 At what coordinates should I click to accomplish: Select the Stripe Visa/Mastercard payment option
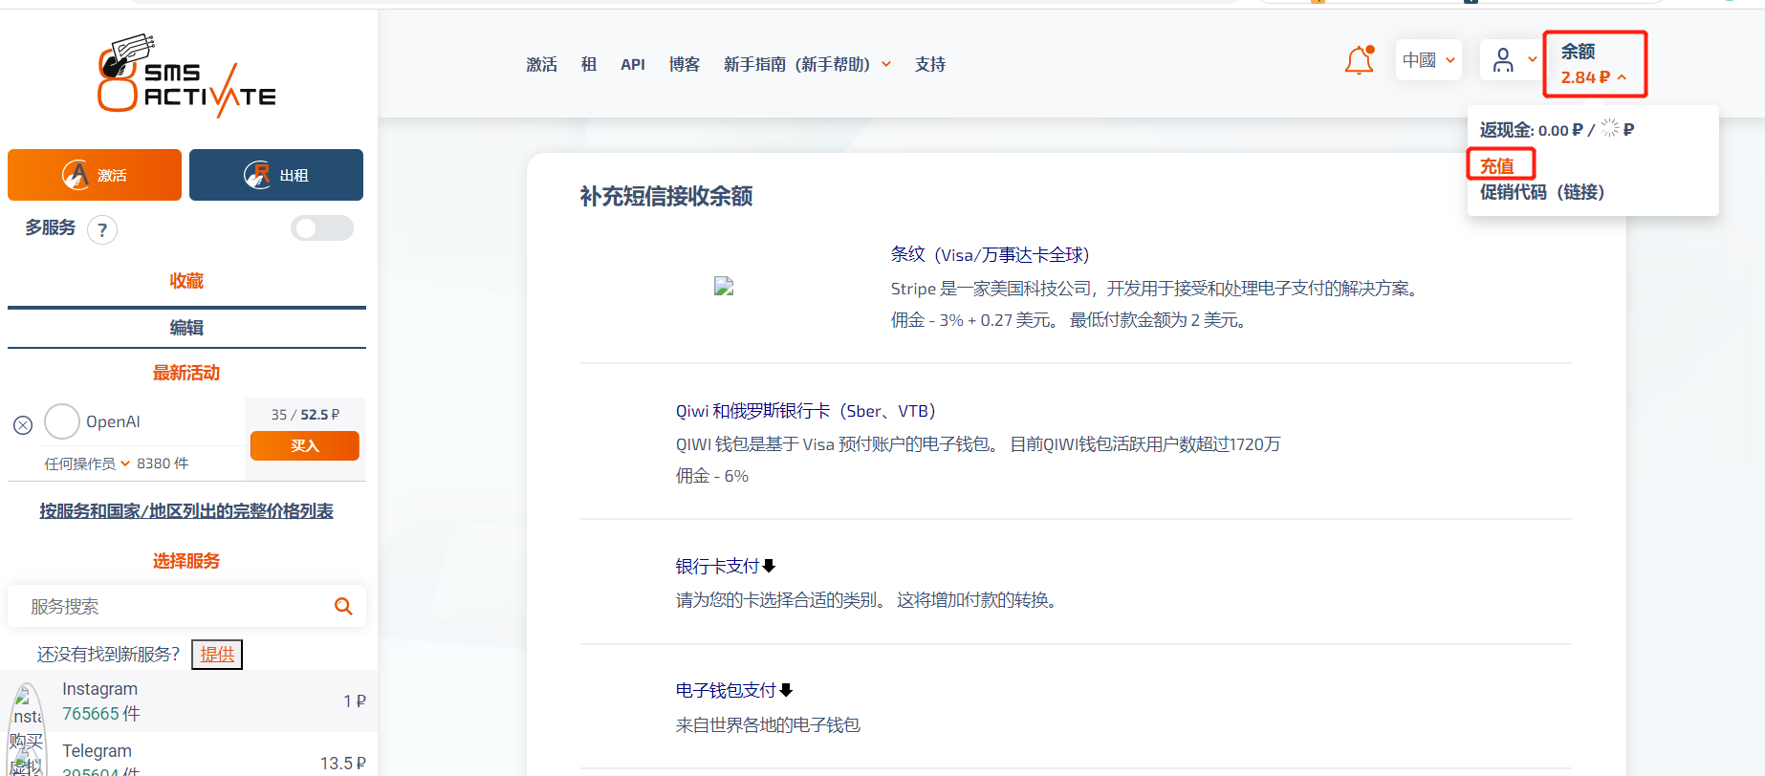tap(990, 255)
